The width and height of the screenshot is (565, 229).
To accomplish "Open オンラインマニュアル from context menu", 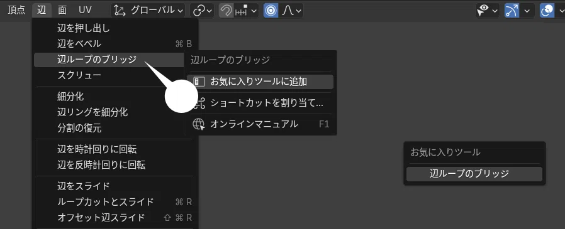I will [260, 124].
